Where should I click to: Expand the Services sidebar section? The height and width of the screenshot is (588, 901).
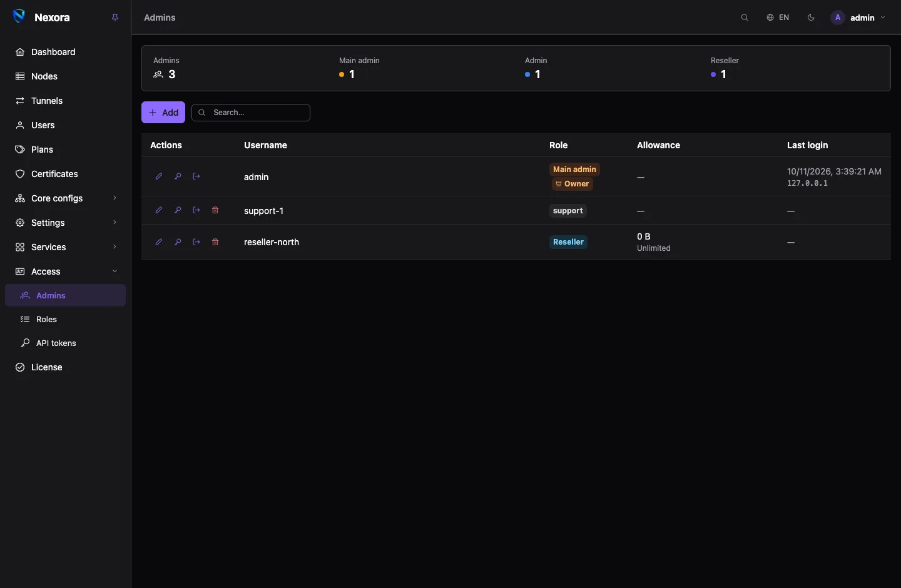click(x=65, y=247)
